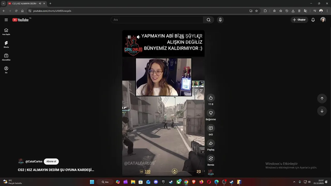The width and height of the screenshot is (331, 186).
Task: Click the address bar URL
Action: pyautogui.click(x=52, y=11)
